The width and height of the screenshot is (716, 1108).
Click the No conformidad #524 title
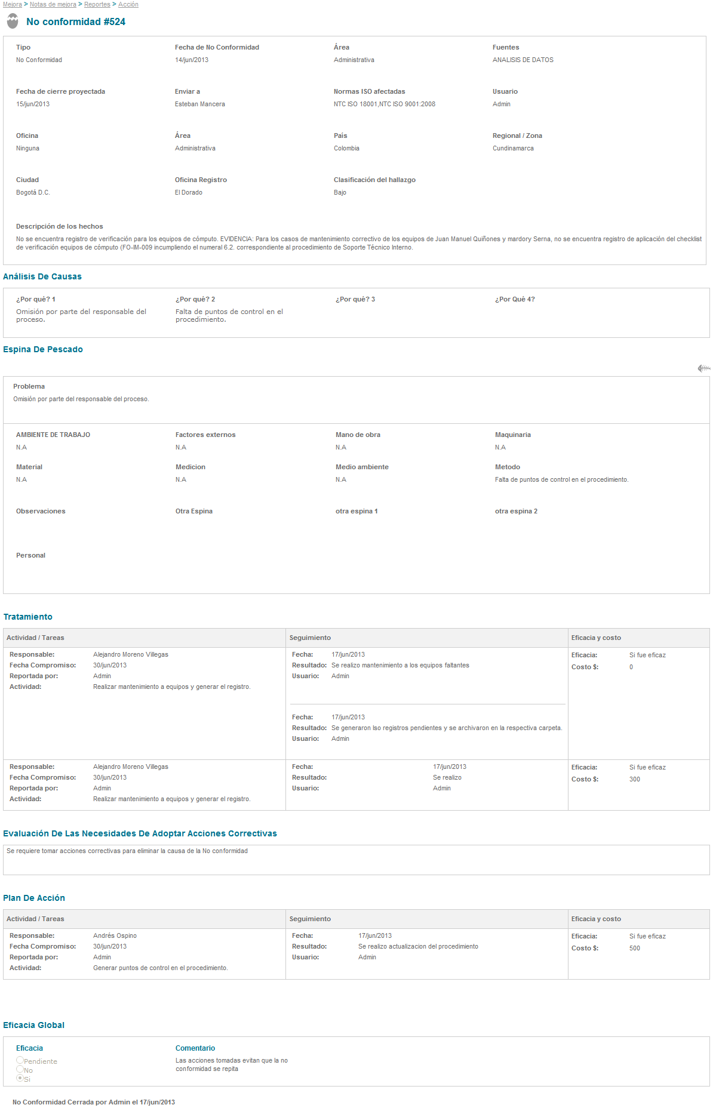point(76,22)
